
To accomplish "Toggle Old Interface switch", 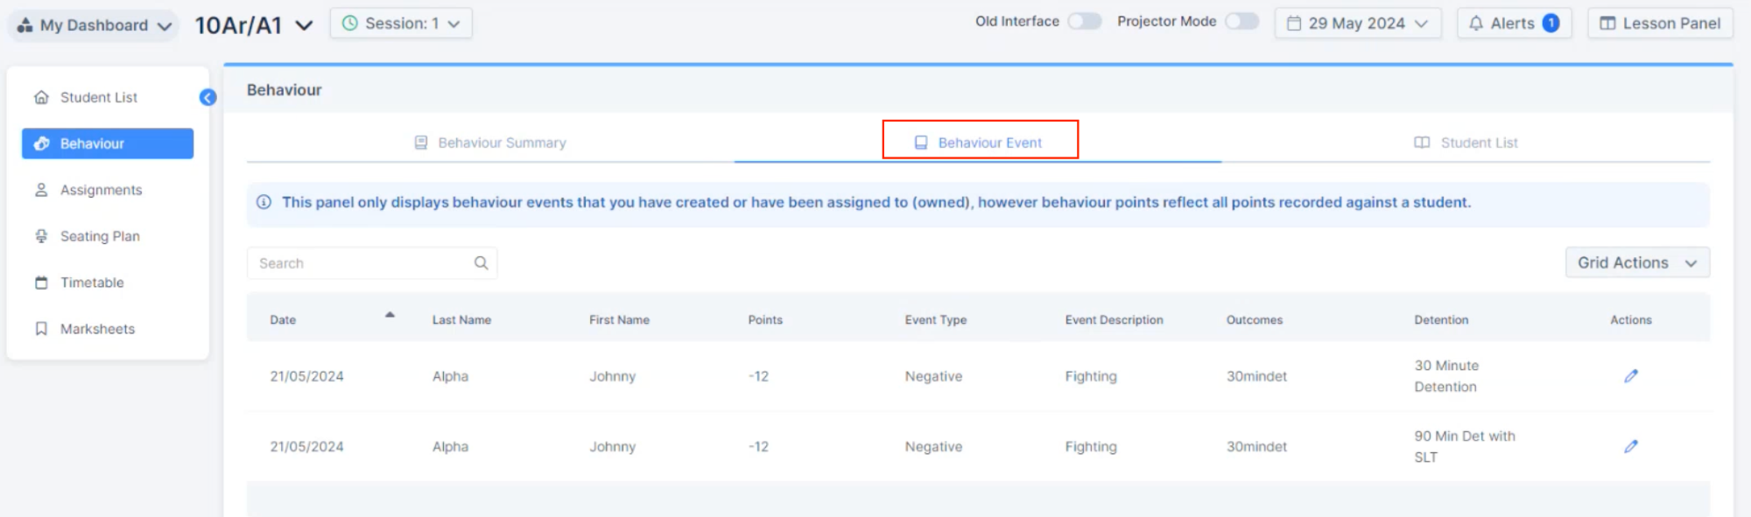I will point(1084,21).
